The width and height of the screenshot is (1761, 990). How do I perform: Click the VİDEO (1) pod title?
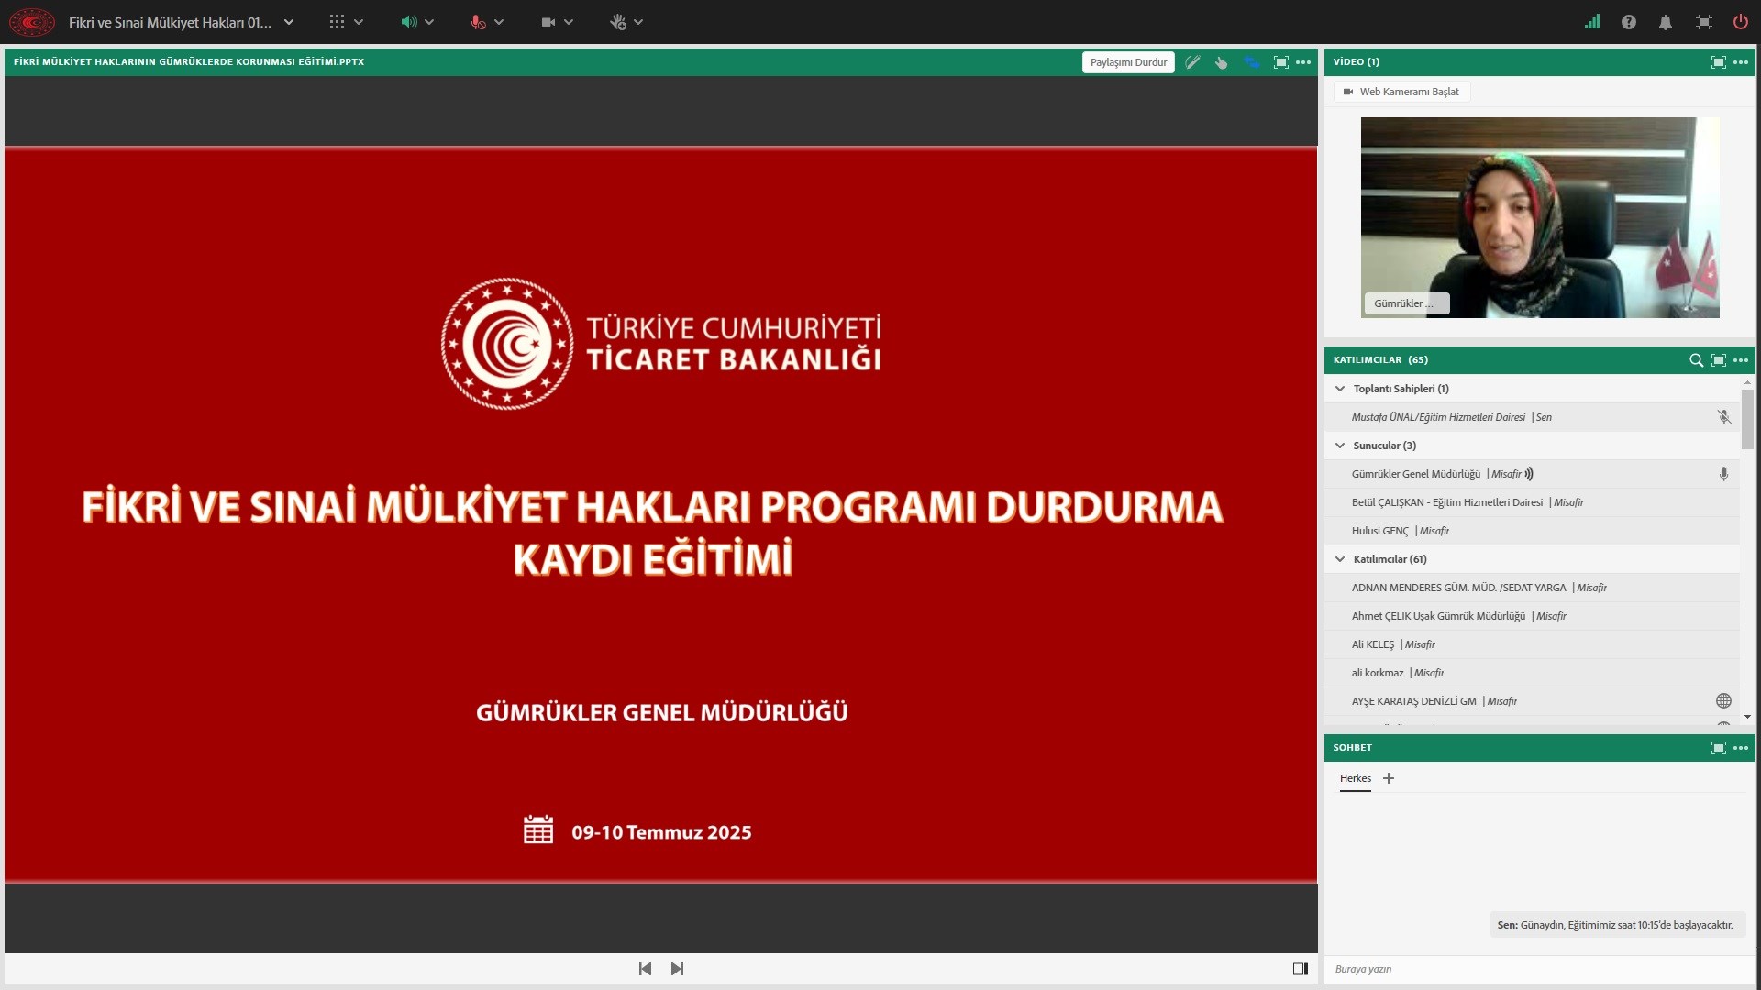pos(1357,62)
